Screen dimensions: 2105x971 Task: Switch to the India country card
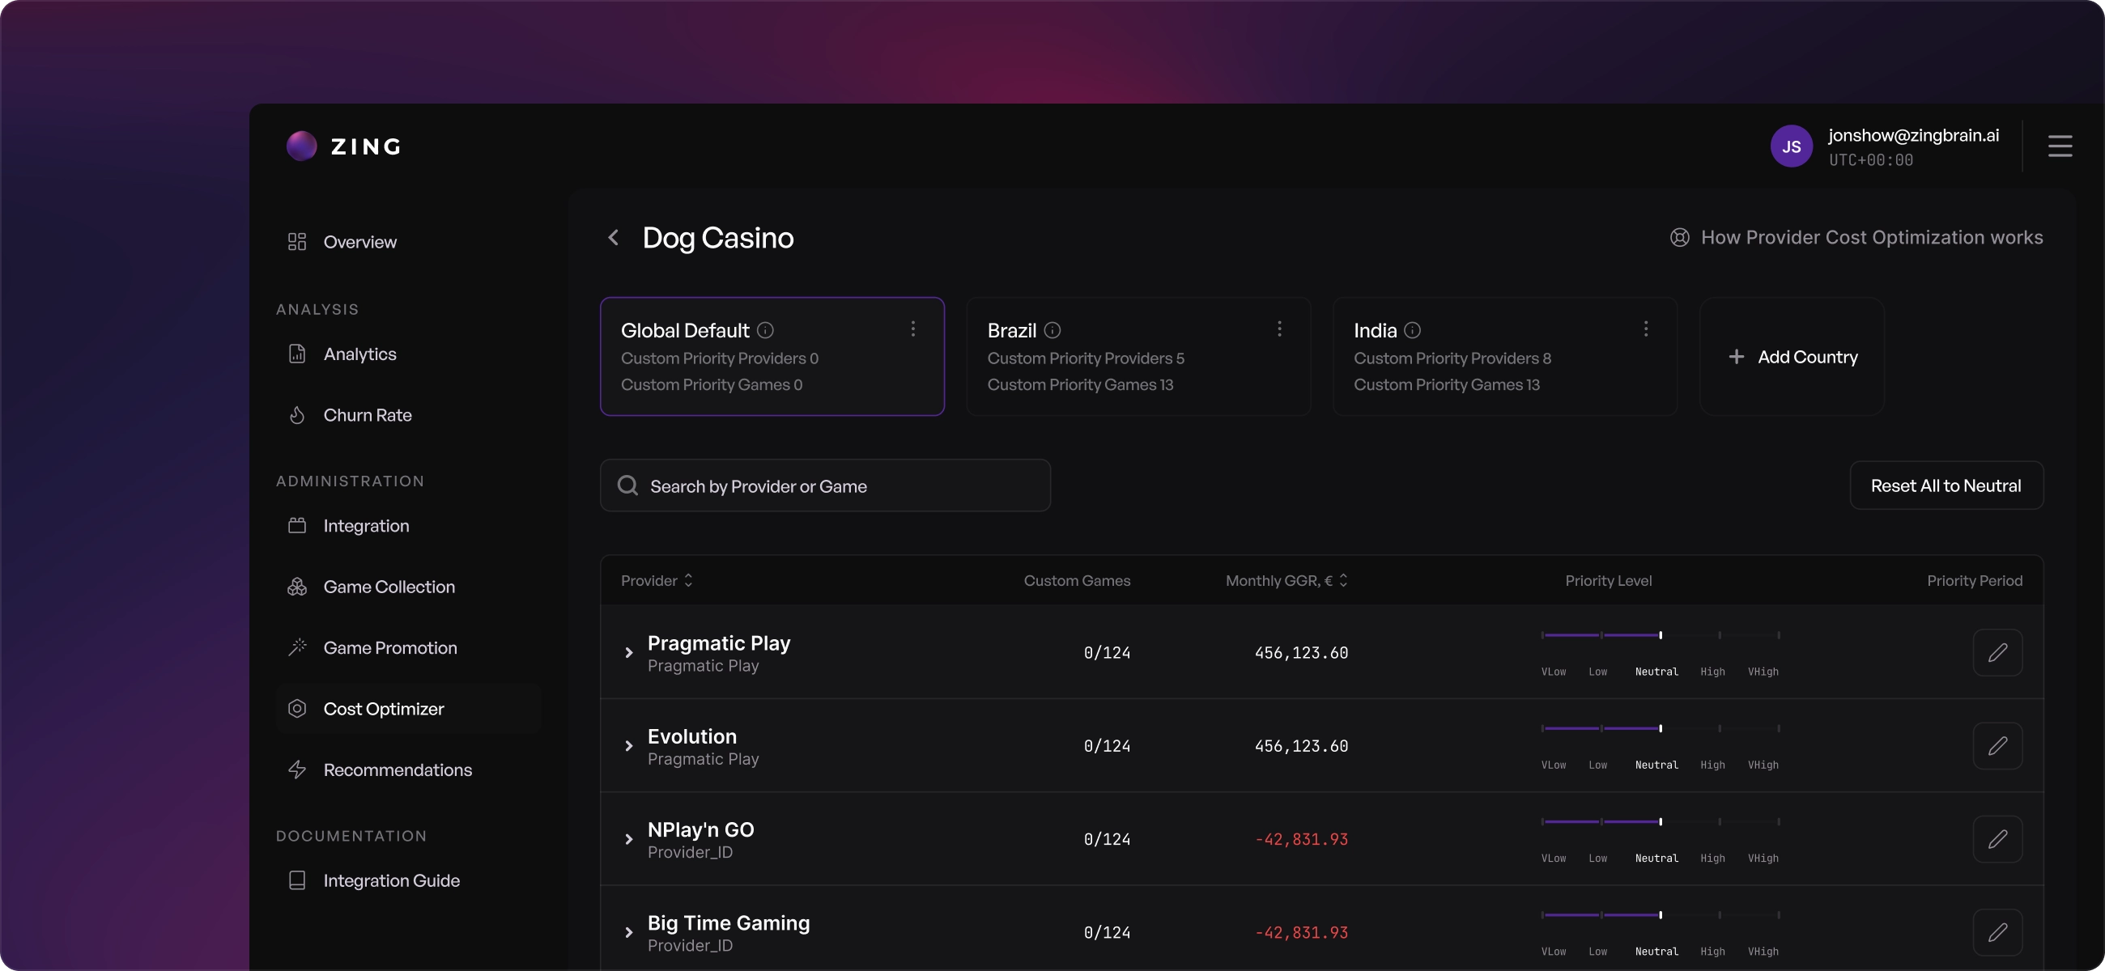point(1504,356)
